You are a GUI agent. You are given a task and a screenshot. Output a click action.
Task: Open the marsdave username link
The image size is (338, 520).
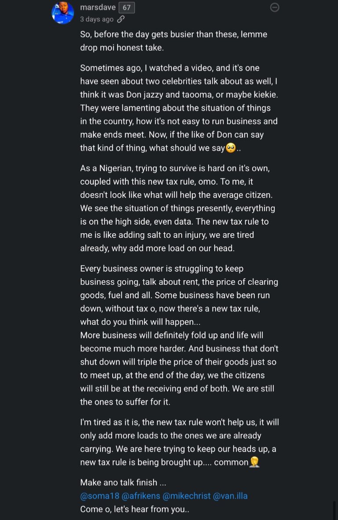98,7
